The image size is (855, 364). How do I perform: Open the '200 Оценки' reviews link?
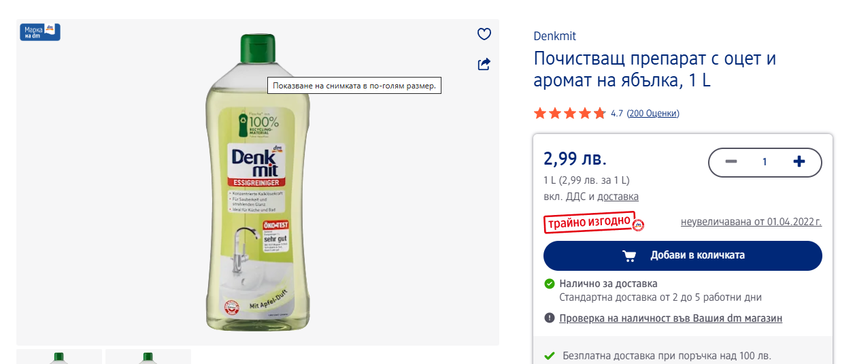pos(652,114)
